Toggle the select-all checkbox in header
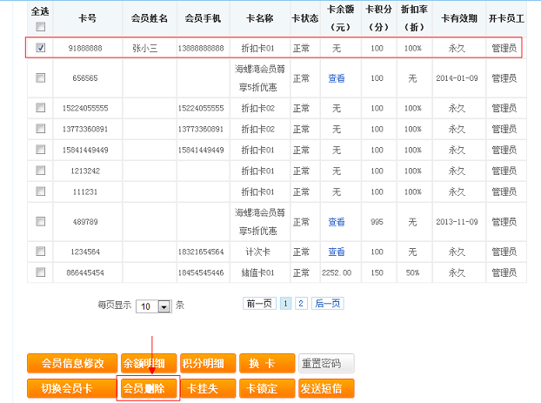Image resolution: width=541 pixels, height=403 pixels. 40,26
